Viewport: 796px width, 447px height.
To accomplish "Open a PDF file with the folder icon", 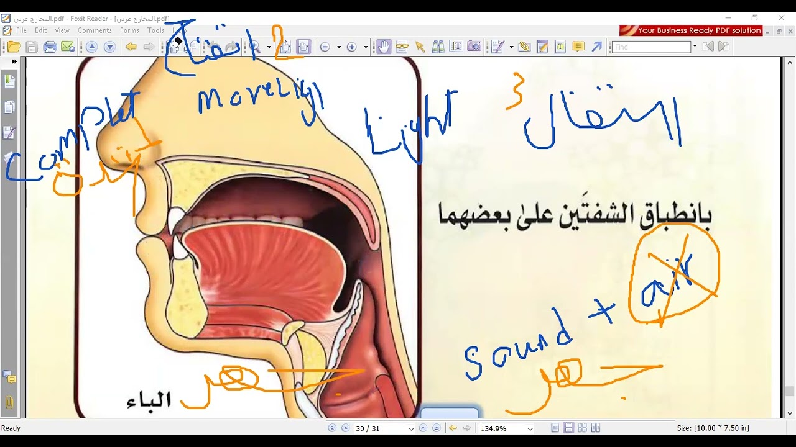I will (14, 47).
